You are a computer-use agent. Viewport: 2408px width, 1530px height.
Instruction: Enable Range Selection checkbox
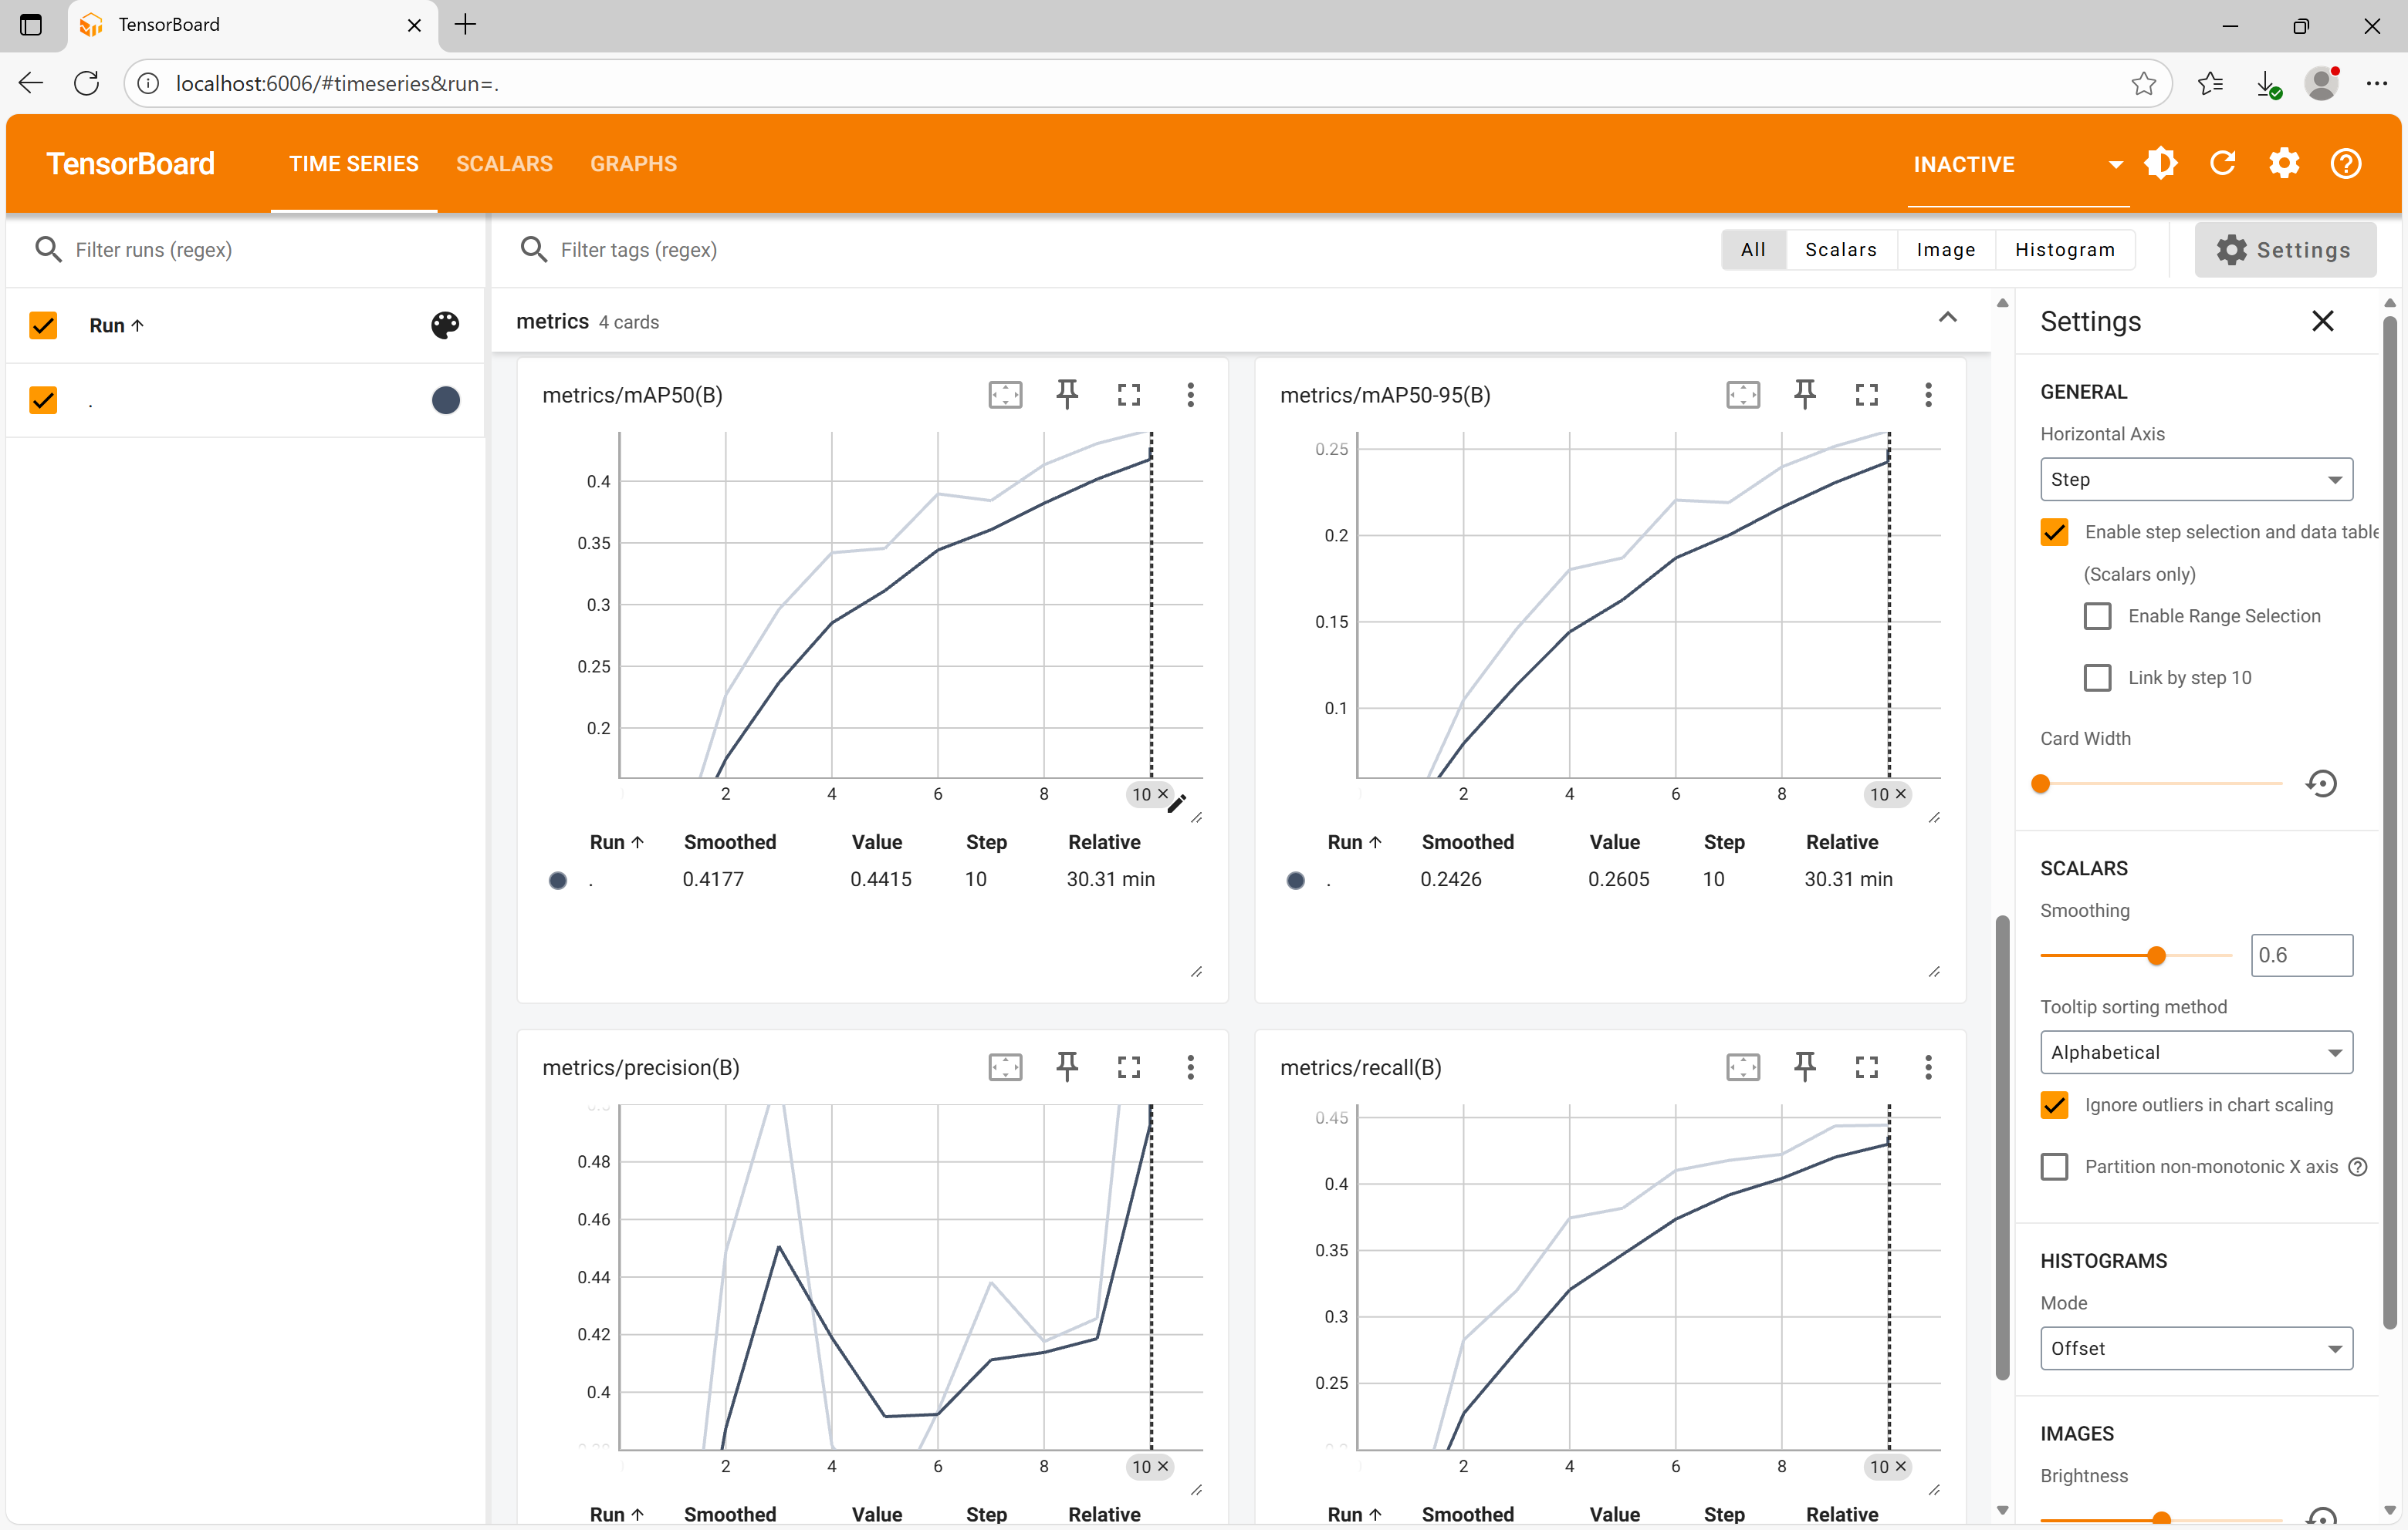pyautogui.click(x=2097, y=615)
